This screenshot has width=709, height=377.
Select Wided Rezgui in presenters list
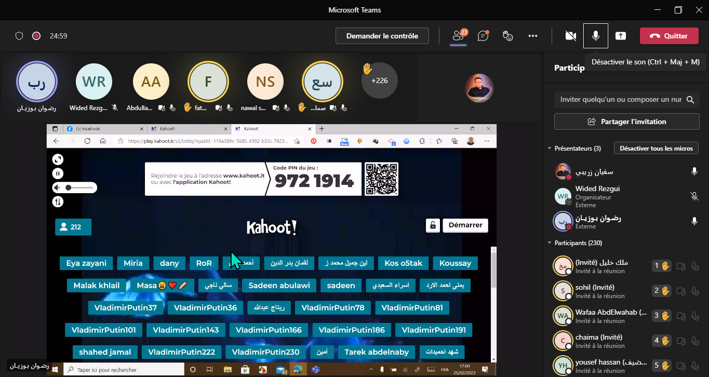(626, 196)
